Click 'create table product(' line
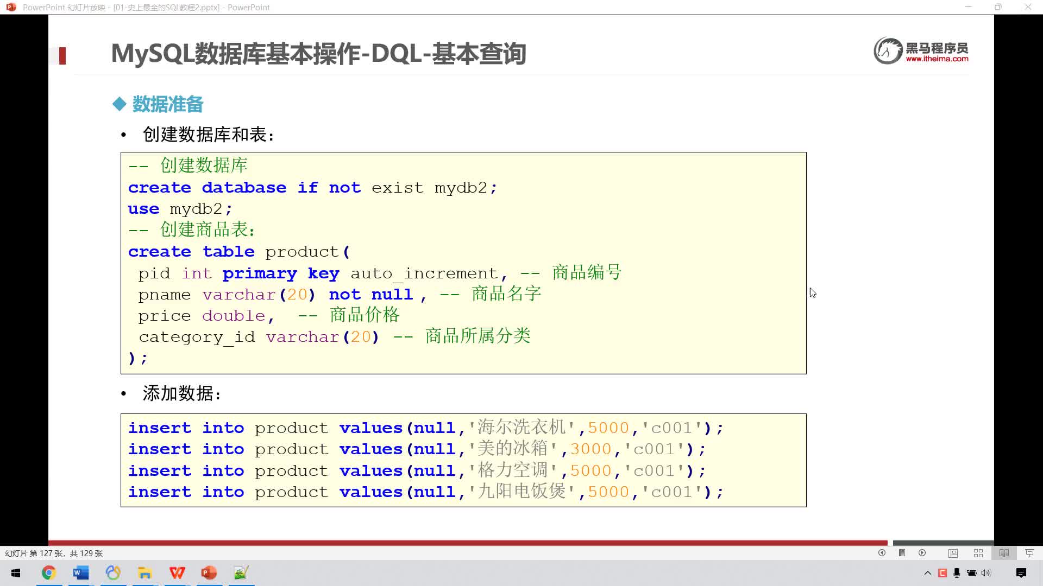The width and height of the screenshot is (1043, 586). click(240, 252)
